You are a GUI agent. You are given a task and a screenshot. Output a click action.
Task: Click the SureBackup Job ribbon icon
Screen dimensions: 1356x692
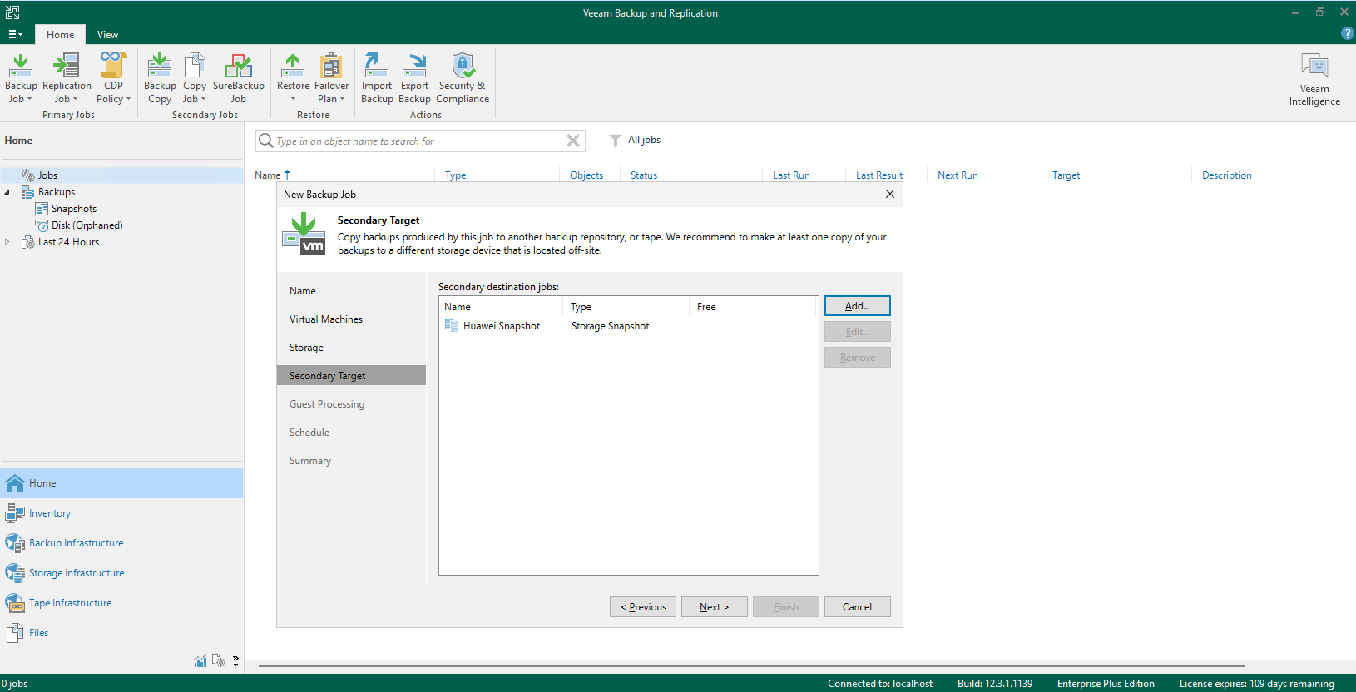(239, 79)
